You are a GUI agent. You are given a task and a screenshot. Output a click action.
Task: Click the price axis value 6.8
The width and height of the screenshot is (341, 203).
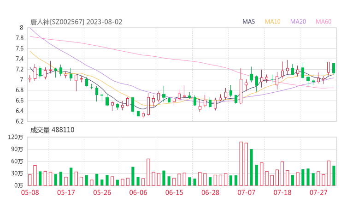coord(19,90)
